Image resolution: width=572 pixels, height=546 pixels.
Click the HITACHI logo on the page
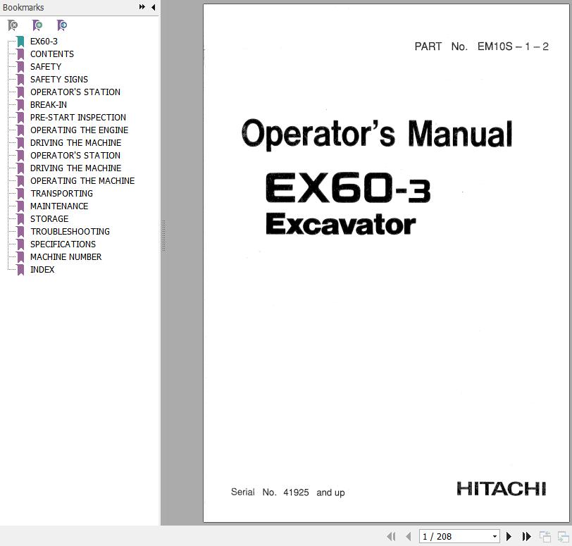[502, 489]
